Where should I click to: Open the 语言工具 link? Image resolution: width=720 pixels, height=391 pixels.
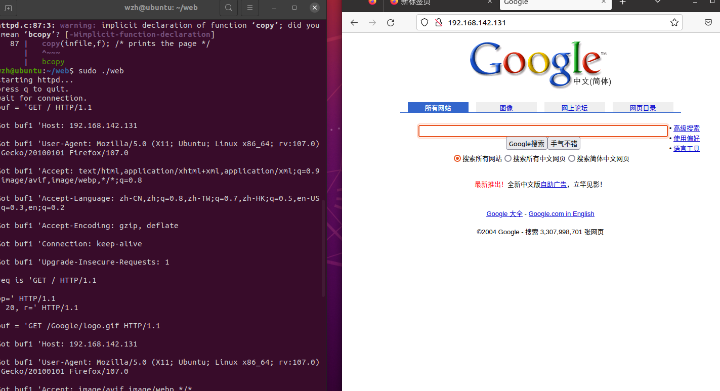coord(687,149)
